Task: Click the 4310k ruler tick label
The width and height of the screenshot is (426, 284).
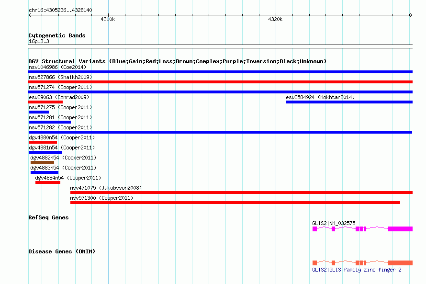Action: pyautogui.click(x=108, y=19)
